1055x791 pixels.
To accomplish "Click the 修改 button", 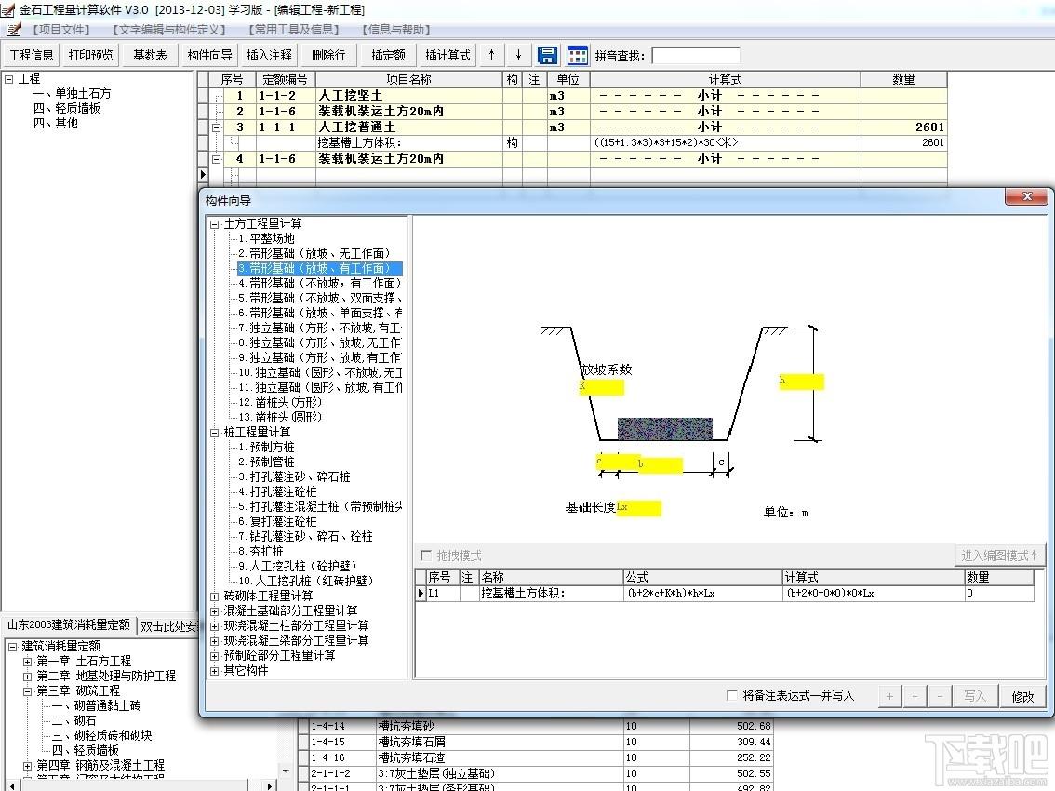I will (x=1022, y=696).
